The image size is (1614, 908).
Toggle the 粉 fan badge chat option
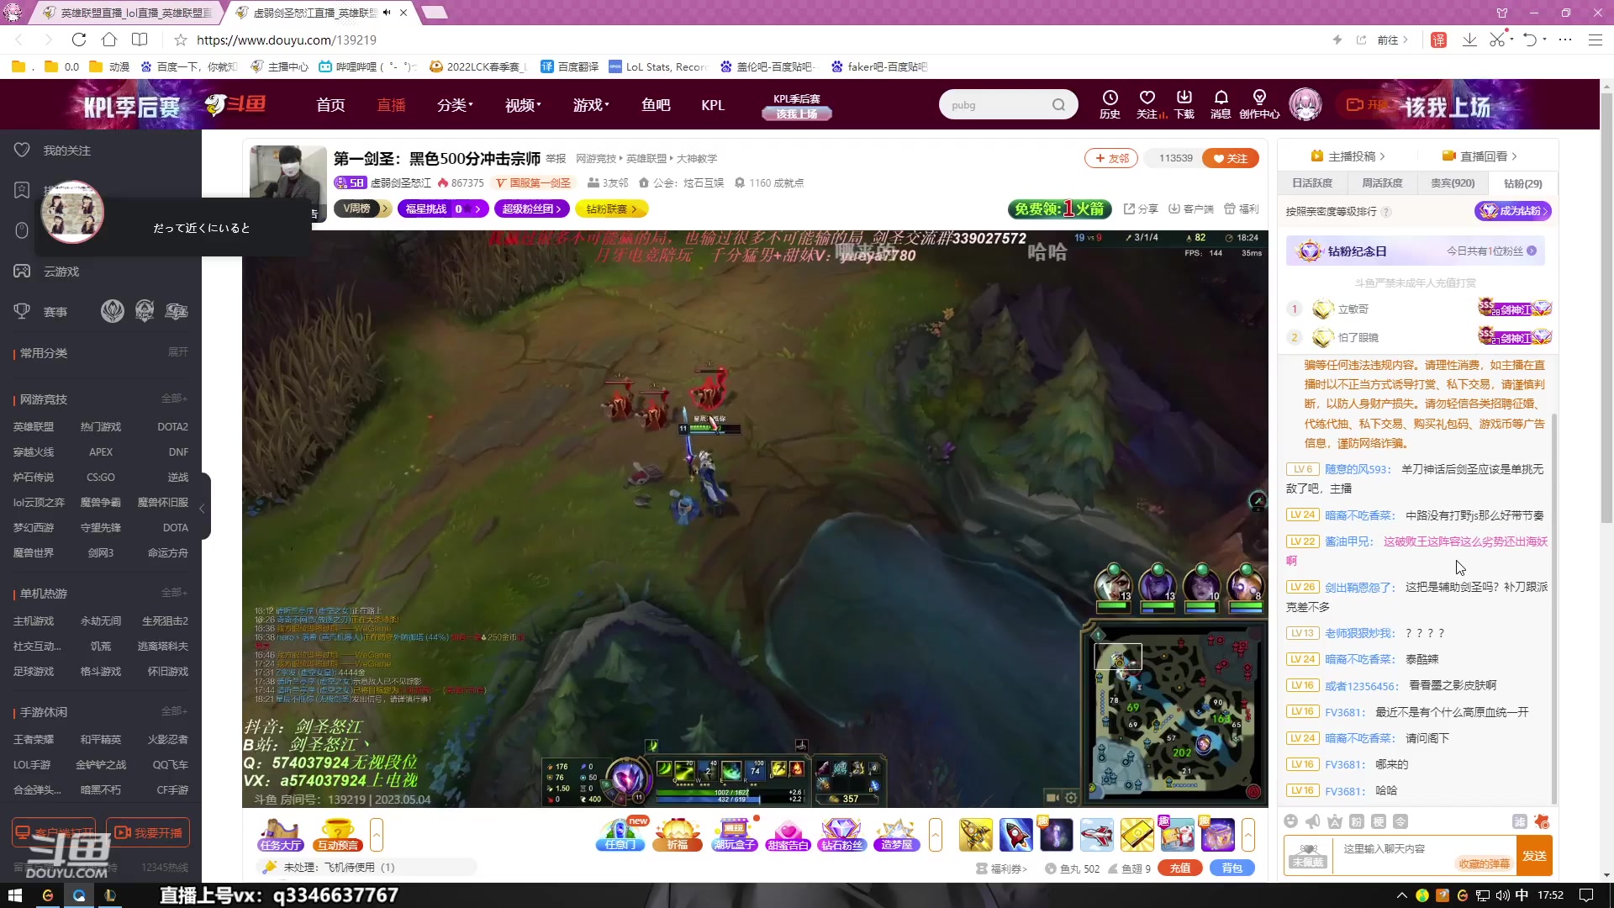pos(1356,821)
